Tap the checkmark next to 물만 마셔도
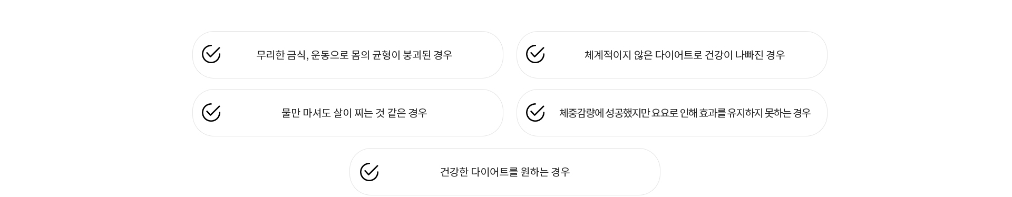 (x=211, y=112)
